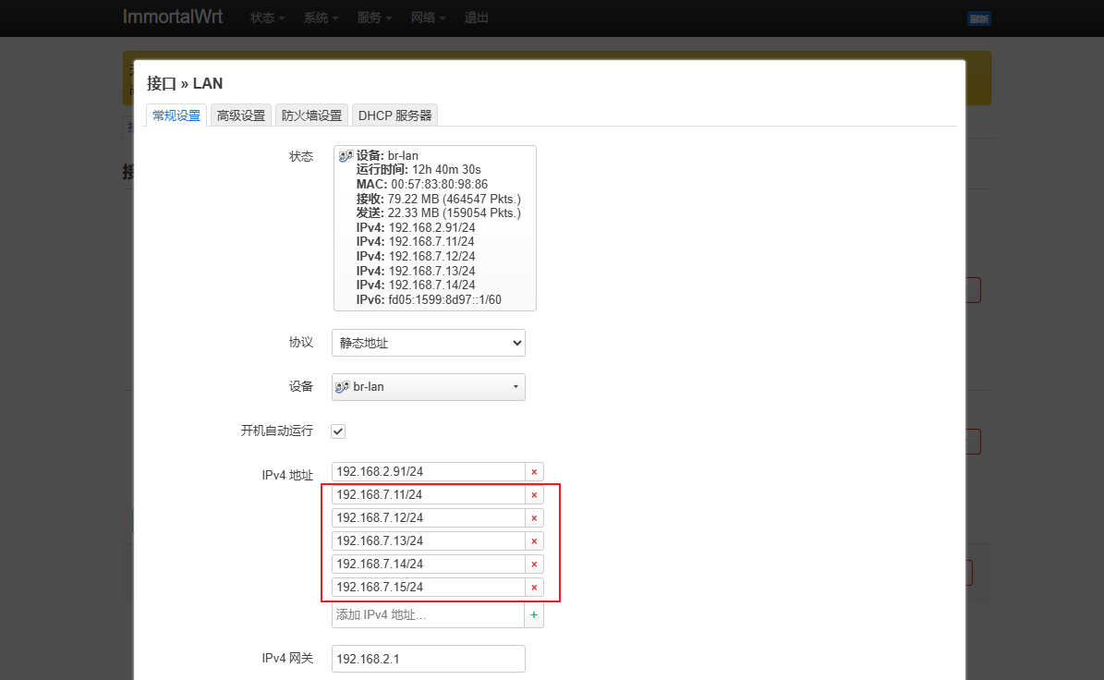Click the refresh badge in top bar
Screen dimensions: 1104x680
(978, 18)
